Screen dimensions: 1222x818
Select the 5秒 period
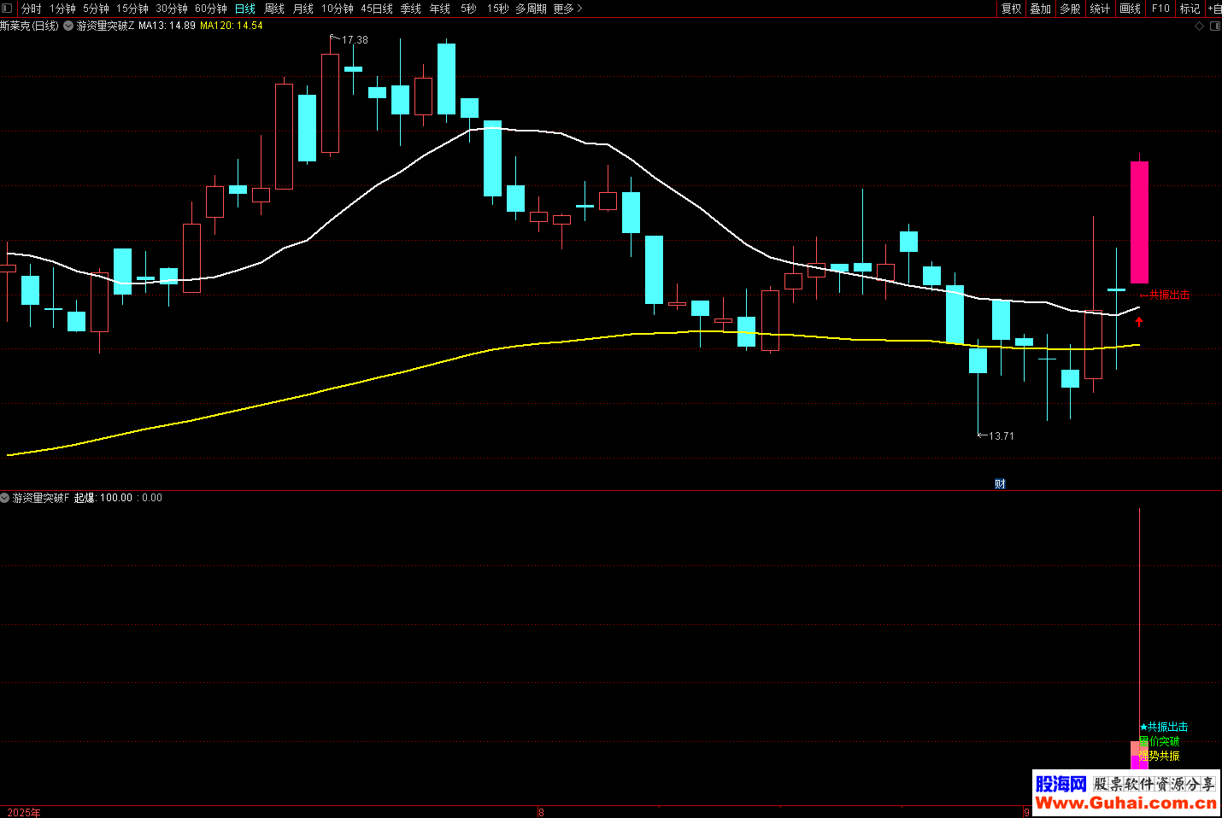(468, 9)
